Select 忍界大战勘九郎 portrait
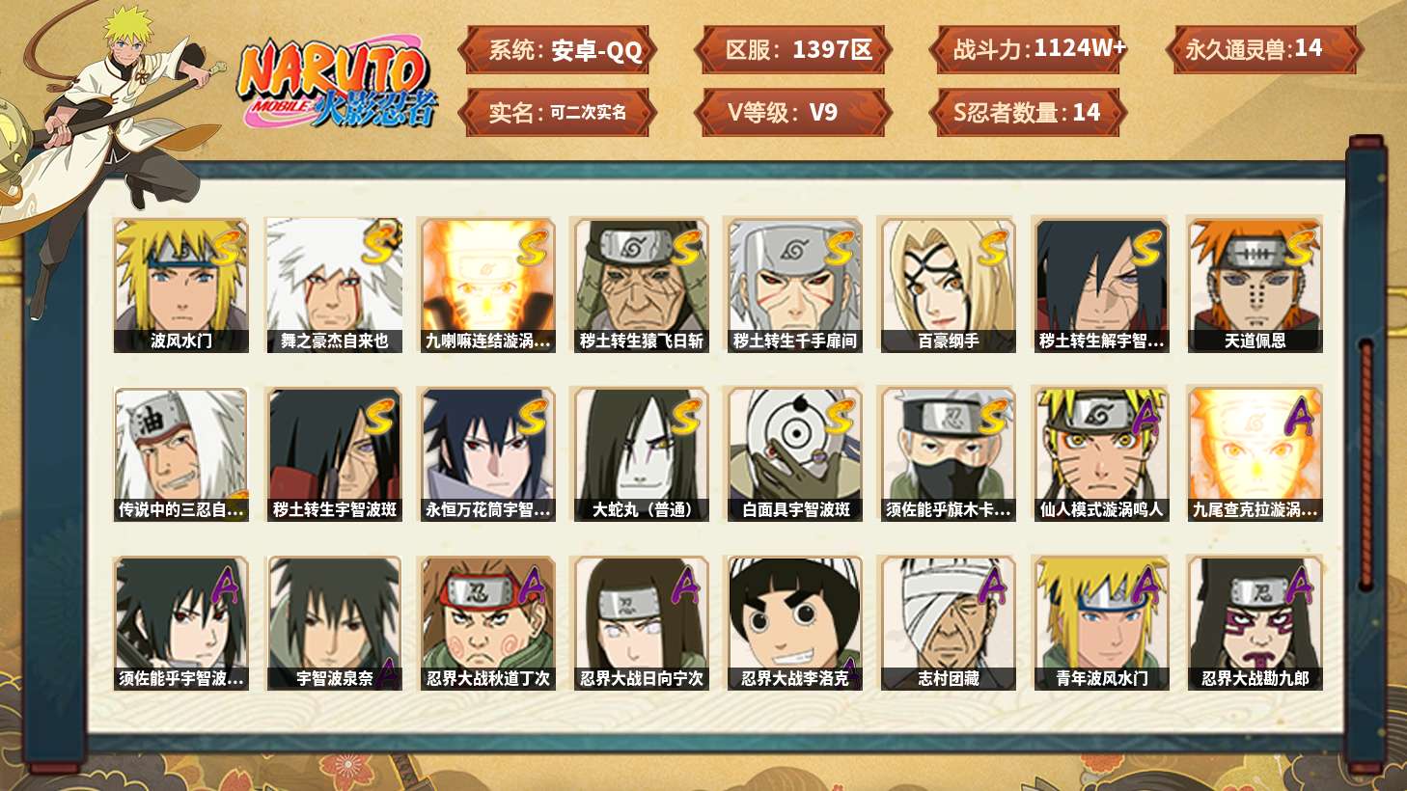The image size is (1407, 791). coord(1255,623)
